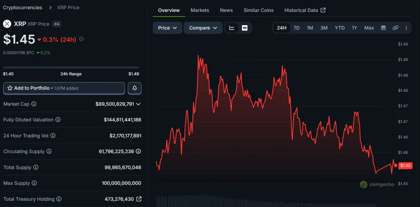Image resolution: width=420 pixels, height=207 pixels.
Task: Open the price alert bell icon
Action: coord(134,88)
